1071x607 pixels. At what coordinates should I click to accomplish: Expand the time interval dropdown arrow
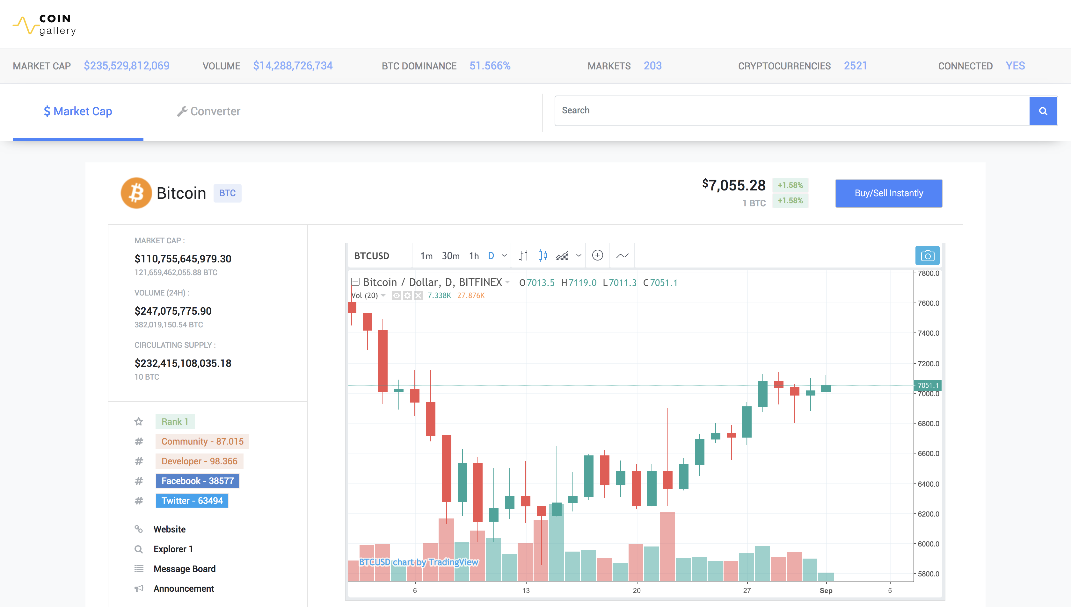pos(504,255)
